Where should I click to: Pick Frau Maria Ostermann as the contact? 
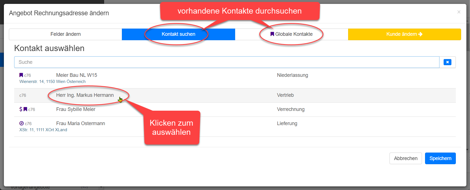coord(81,123)
